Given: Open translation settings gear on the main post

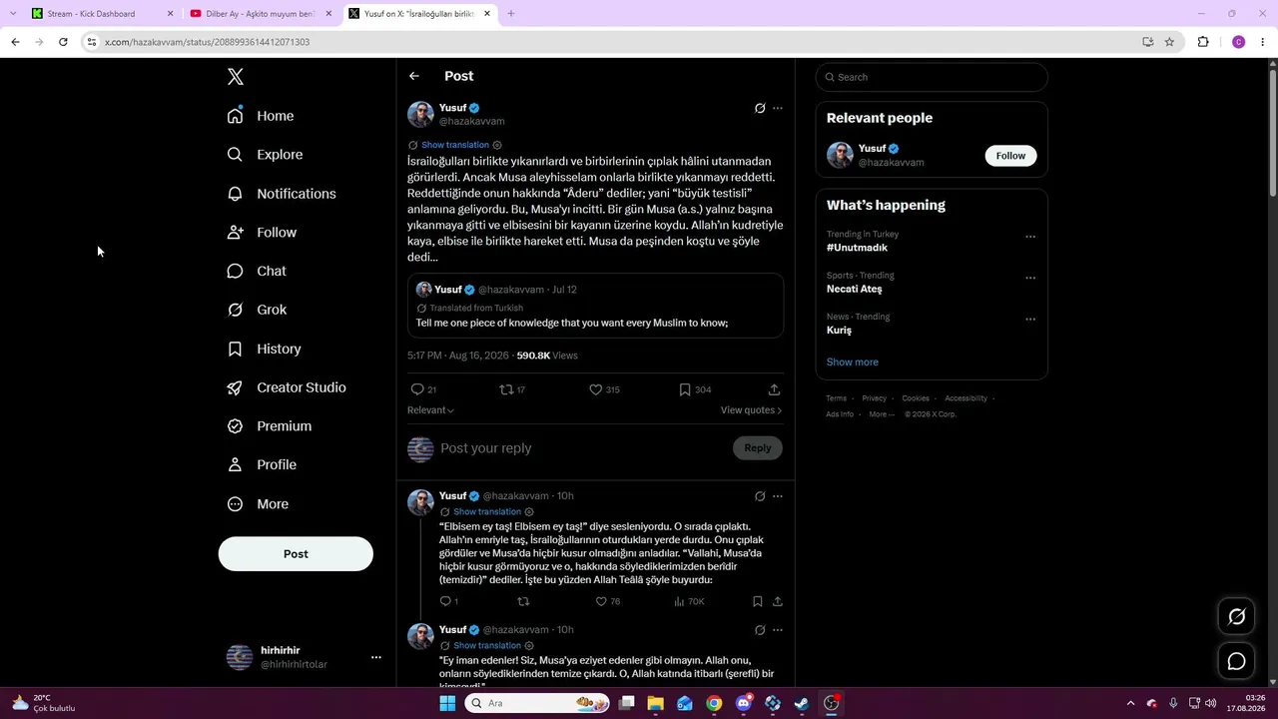Looking at the screenshot, I should 497,145.
